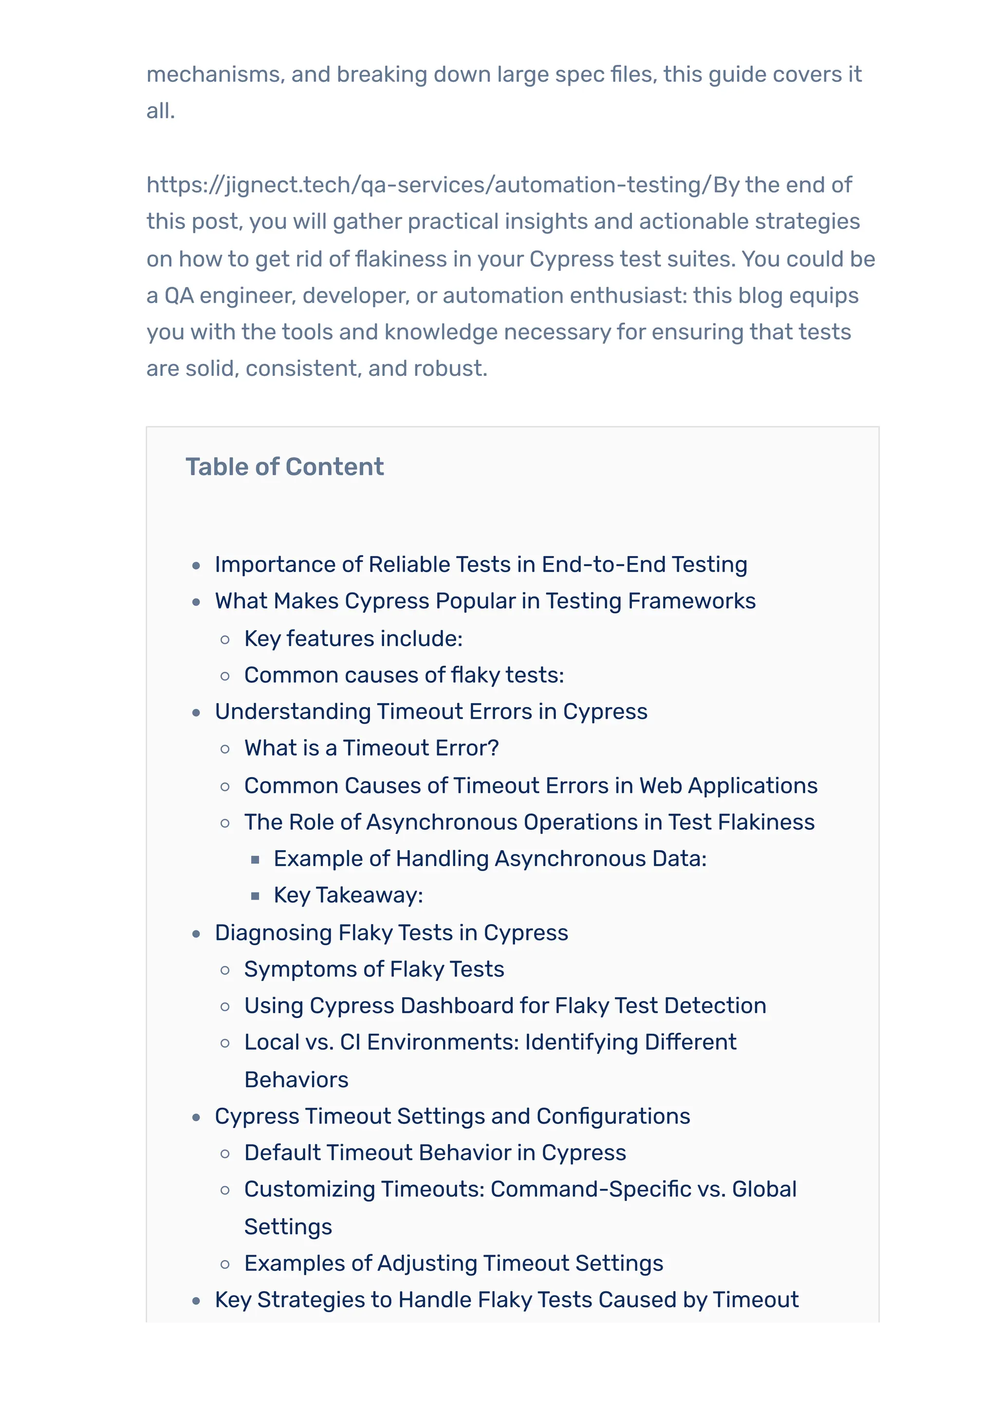Open 'Common causes of flaky tests:' link
Viewport: 997px width, 1411px height.
click(404, 675)
